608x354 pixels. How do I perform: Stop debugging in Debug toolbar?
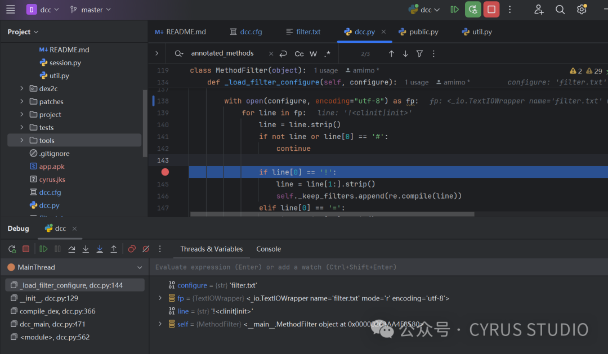[26, 249]
